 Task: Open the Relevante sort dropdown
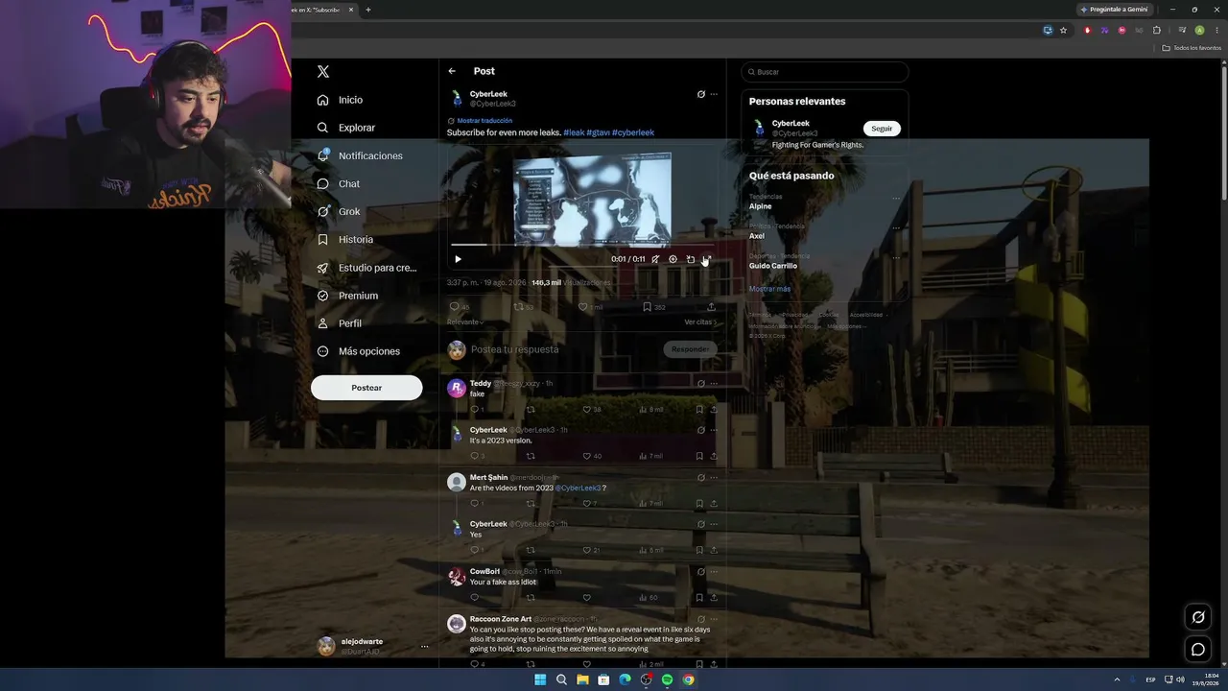click(x=465, y=322)
